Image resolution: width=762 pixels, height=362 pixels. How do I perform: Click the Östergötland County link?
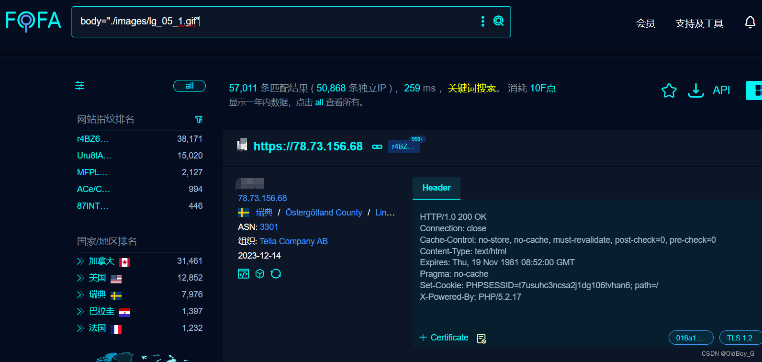(324, 213)
